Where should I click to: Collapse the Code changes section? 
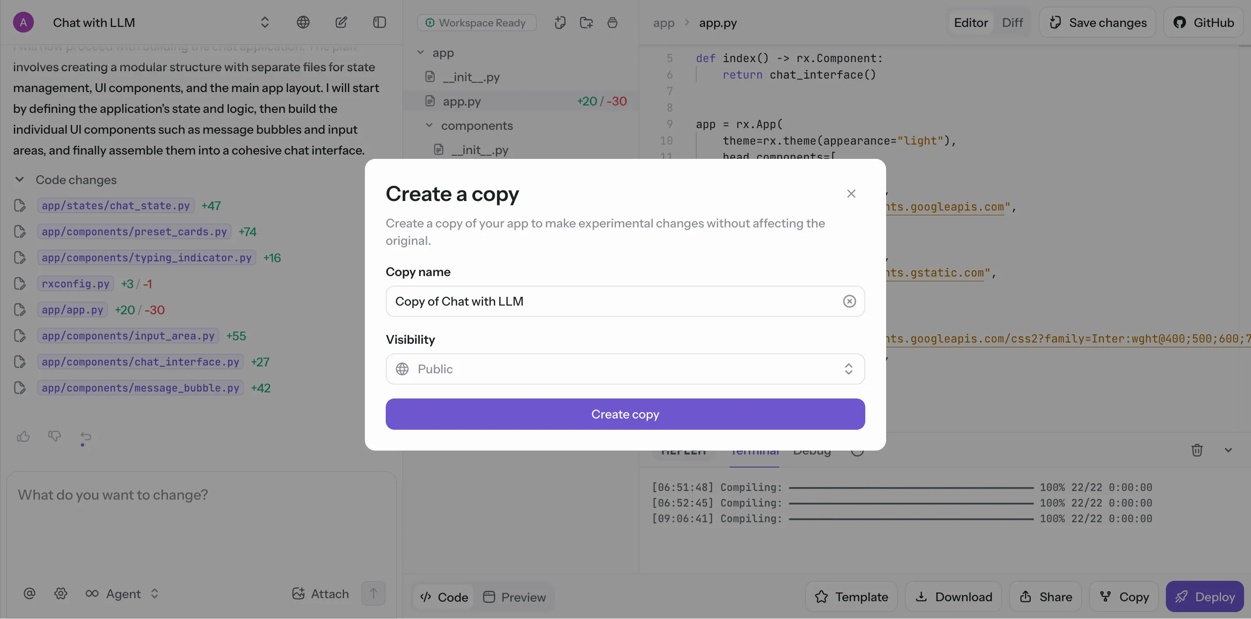click(20, 180)
